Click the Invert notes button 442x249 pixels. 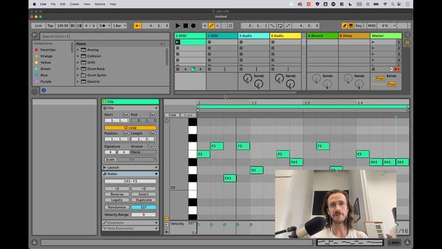tap(144, 194)
